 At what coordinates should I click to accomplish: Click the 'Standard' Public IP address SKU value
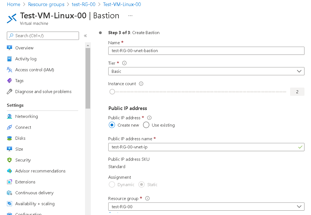(117, 167)
